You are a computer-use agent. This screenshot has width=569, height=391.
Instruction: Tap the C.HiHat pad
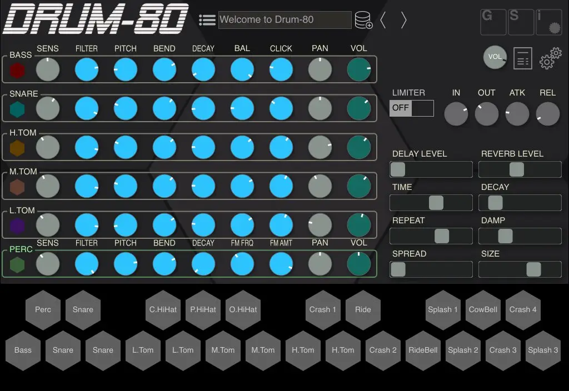[163, 310]
